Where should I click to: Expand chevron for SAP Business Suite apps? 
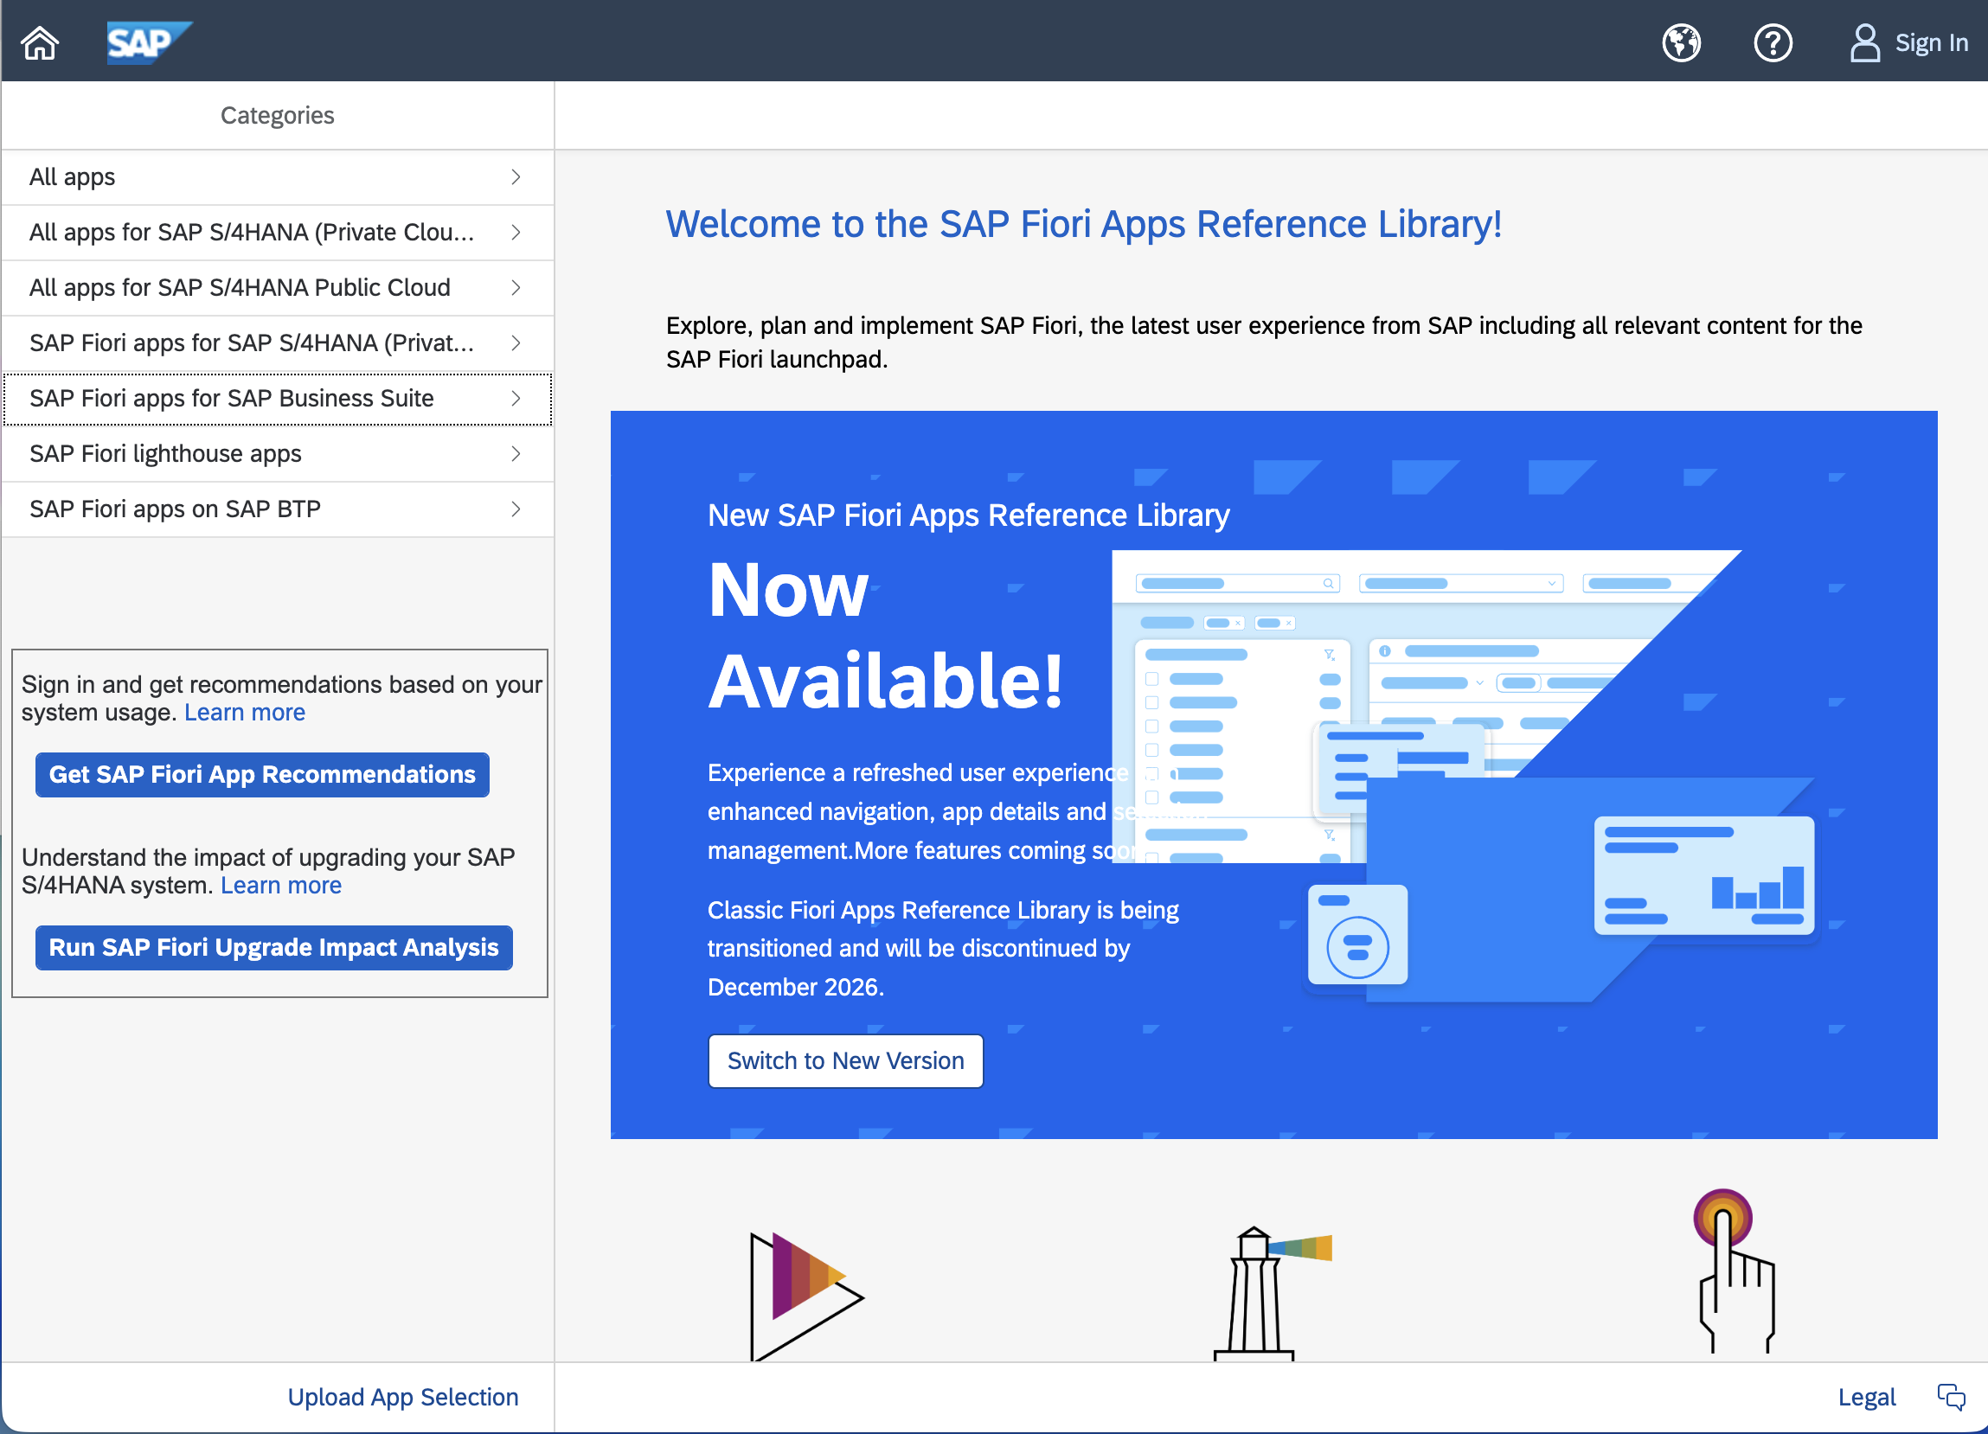click(x=516, y=398)
